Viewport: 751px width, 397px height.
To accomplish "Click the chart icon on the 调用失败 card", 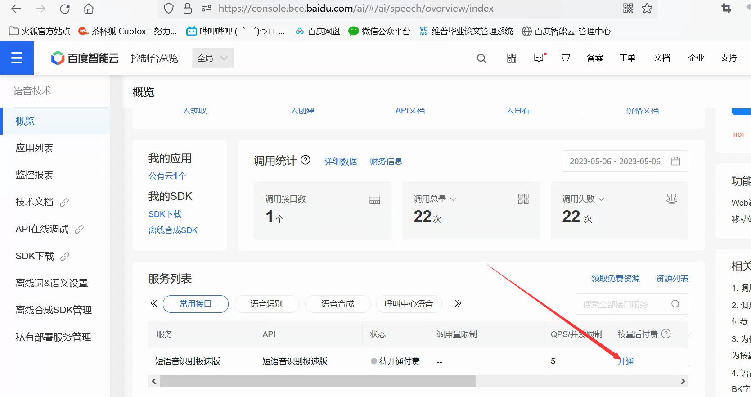I will tap(672, 198).
